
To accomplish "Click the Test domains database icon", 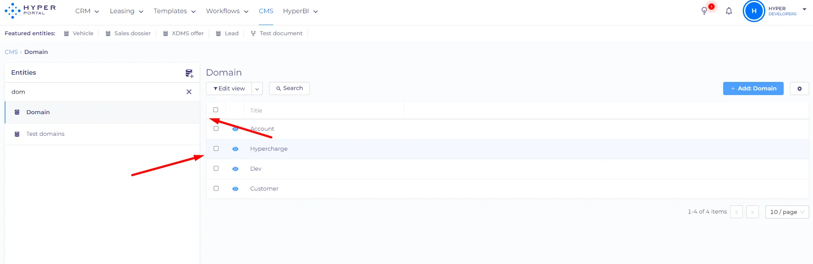I will point(17,134).
